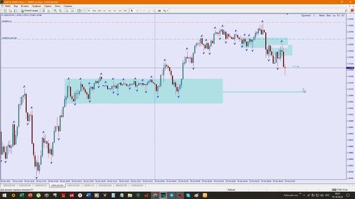Screen dimensions: 355x199
Task: Open the Окно menu
Action: tap(58, 6)
